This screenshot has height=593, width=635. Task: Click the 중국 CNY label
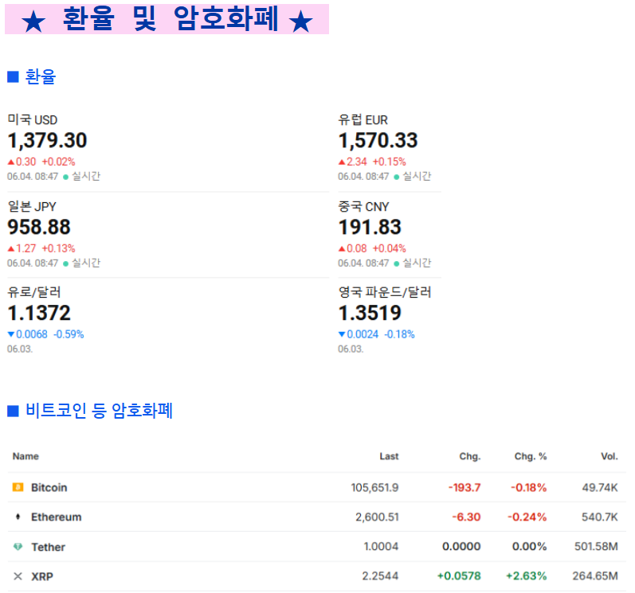(x=363, y=206)
